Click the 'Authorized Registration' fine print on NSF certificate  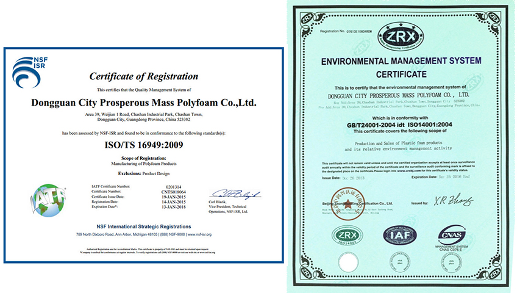tap(148, 249)
